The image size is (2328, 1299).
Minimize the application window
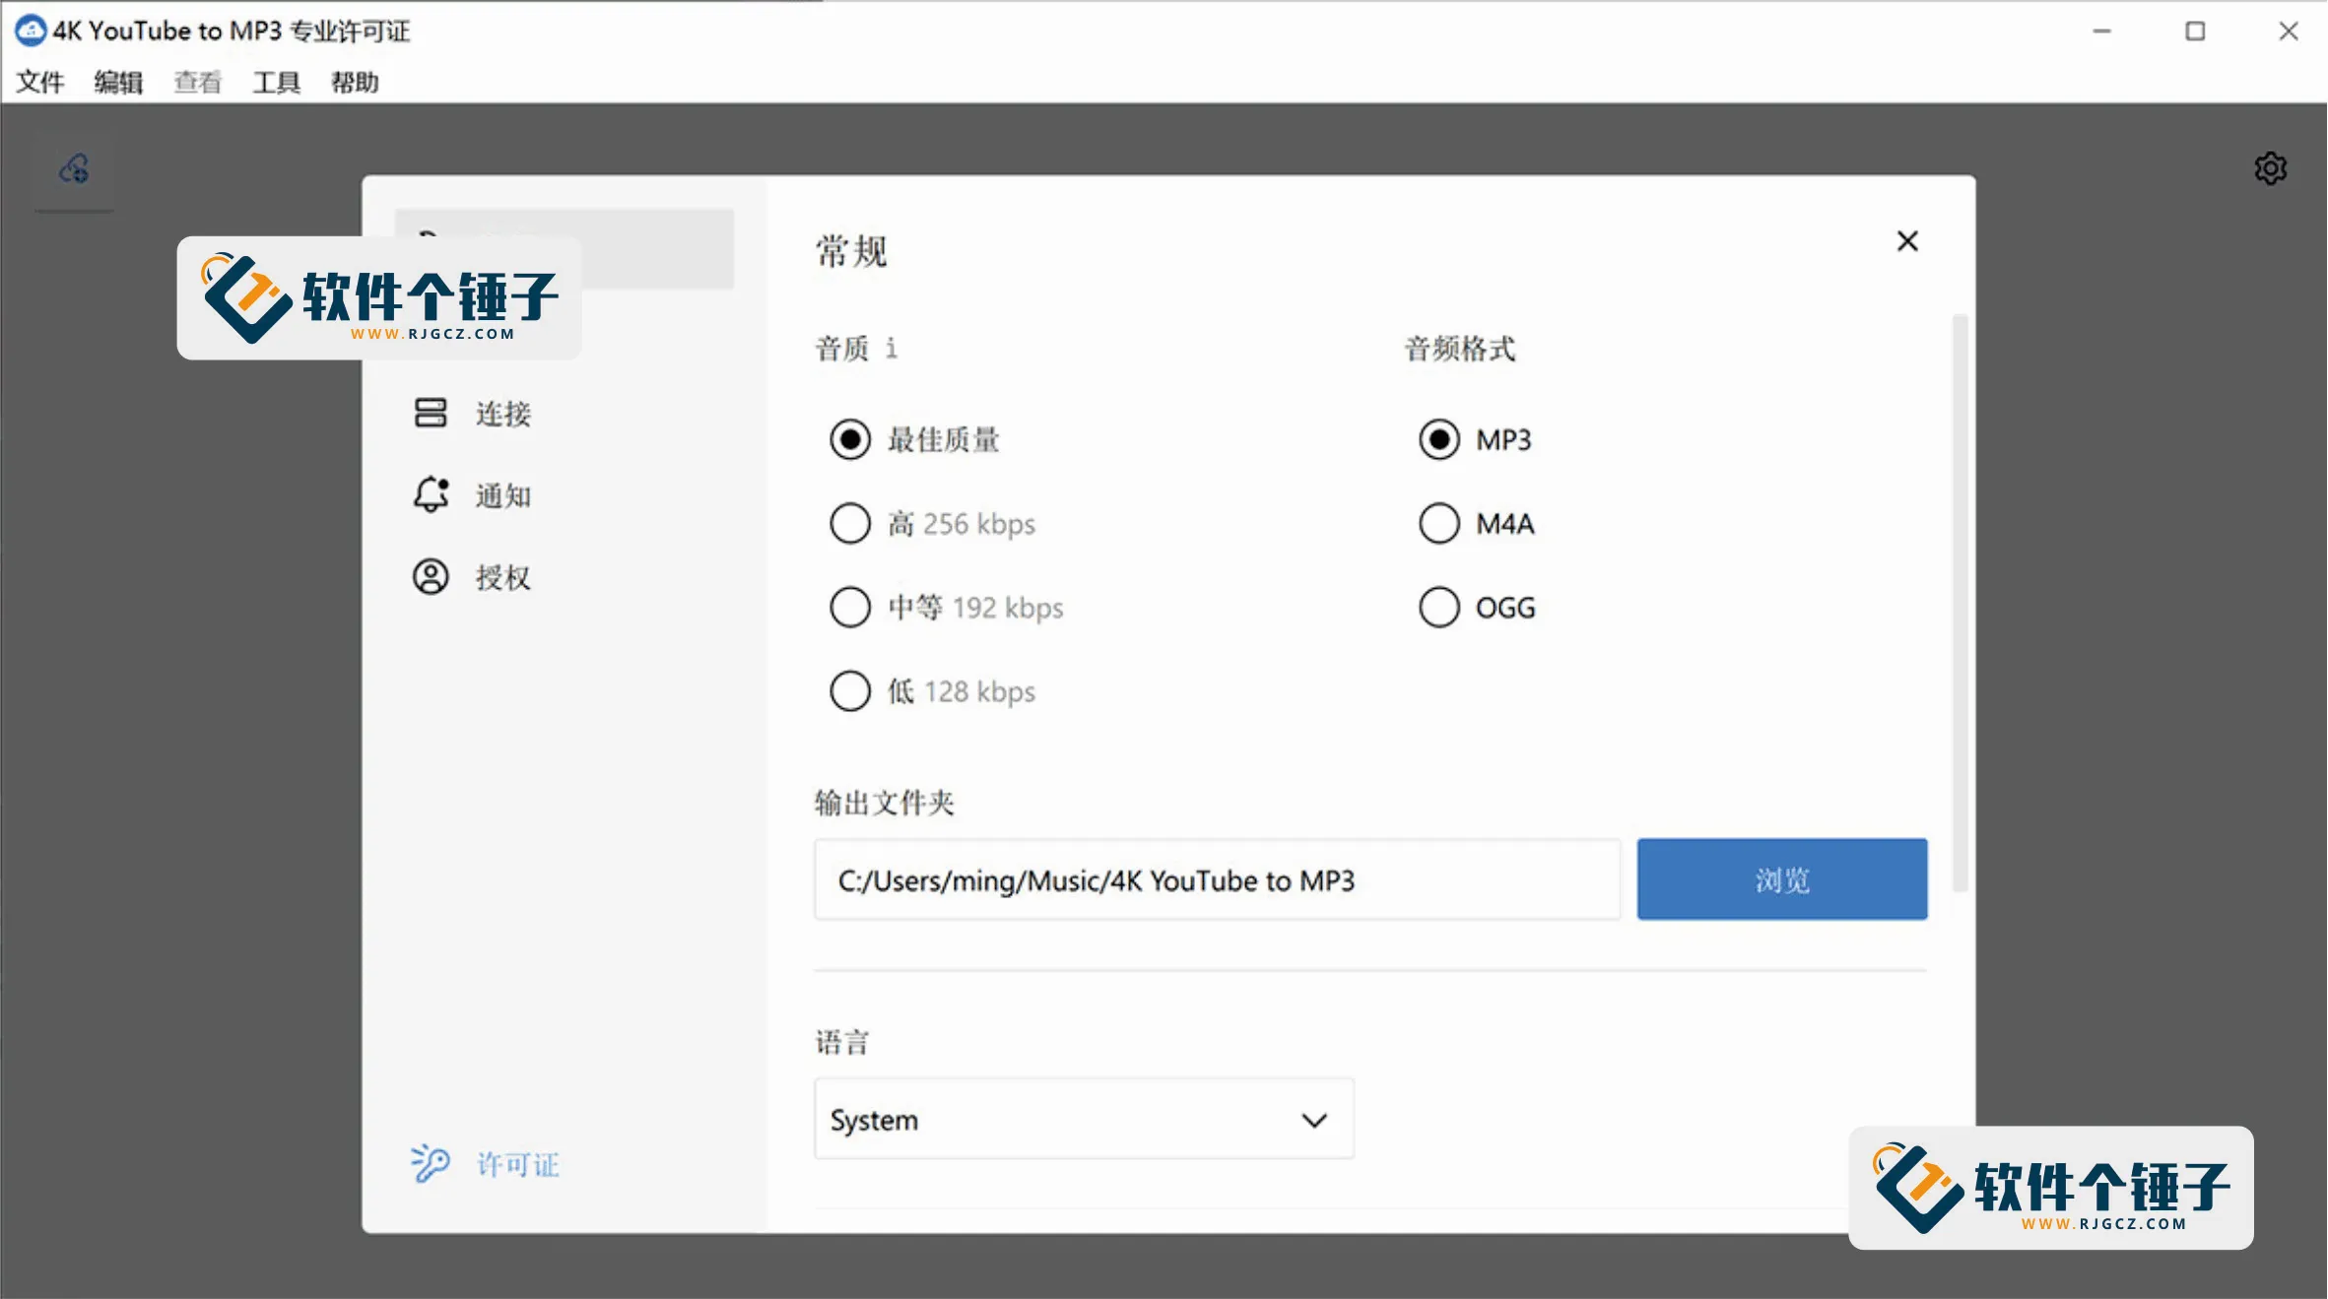tap(2101, 31)
